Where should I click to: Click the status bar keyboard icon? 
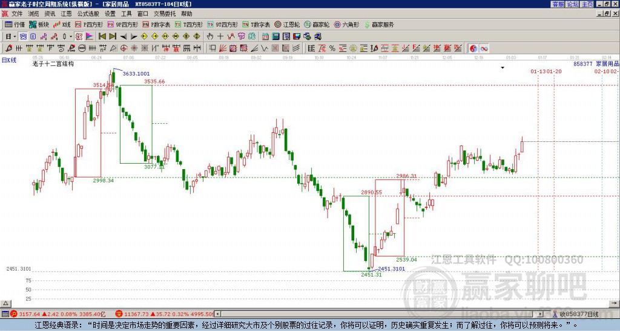tap(5, 314)
